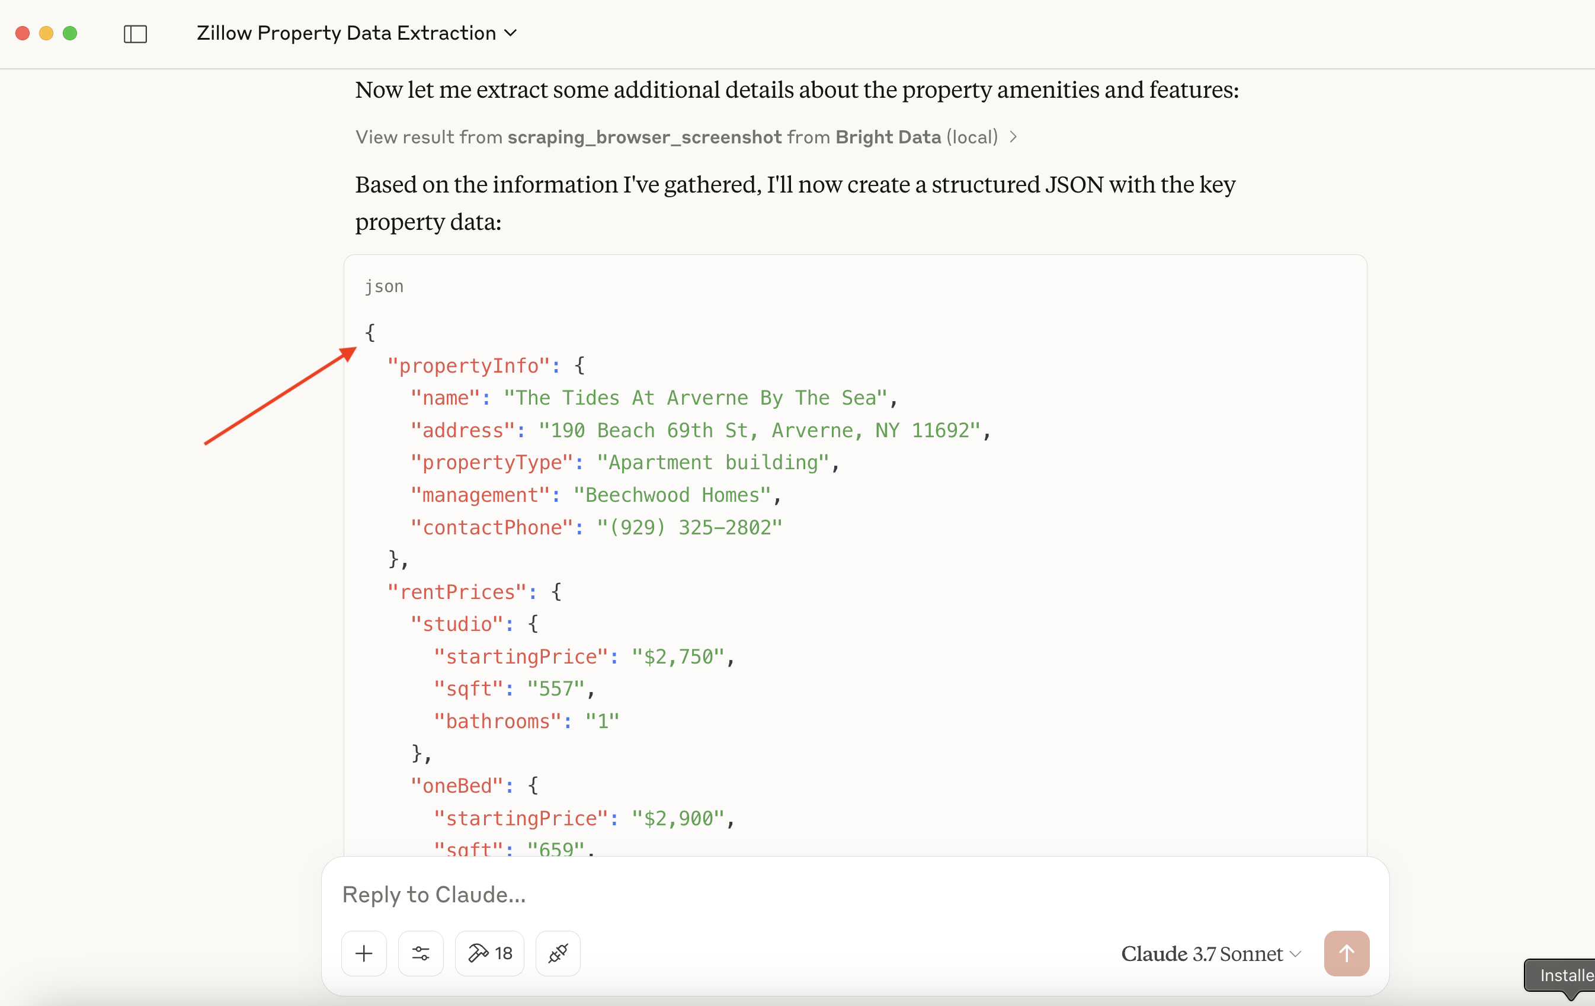Click the 'json' code block label
1595x1006 pixels.
coord(384,287)
